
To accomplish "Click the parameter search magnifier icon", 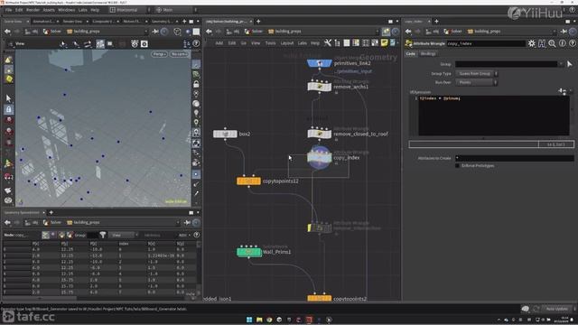I will tap(552, 43).
